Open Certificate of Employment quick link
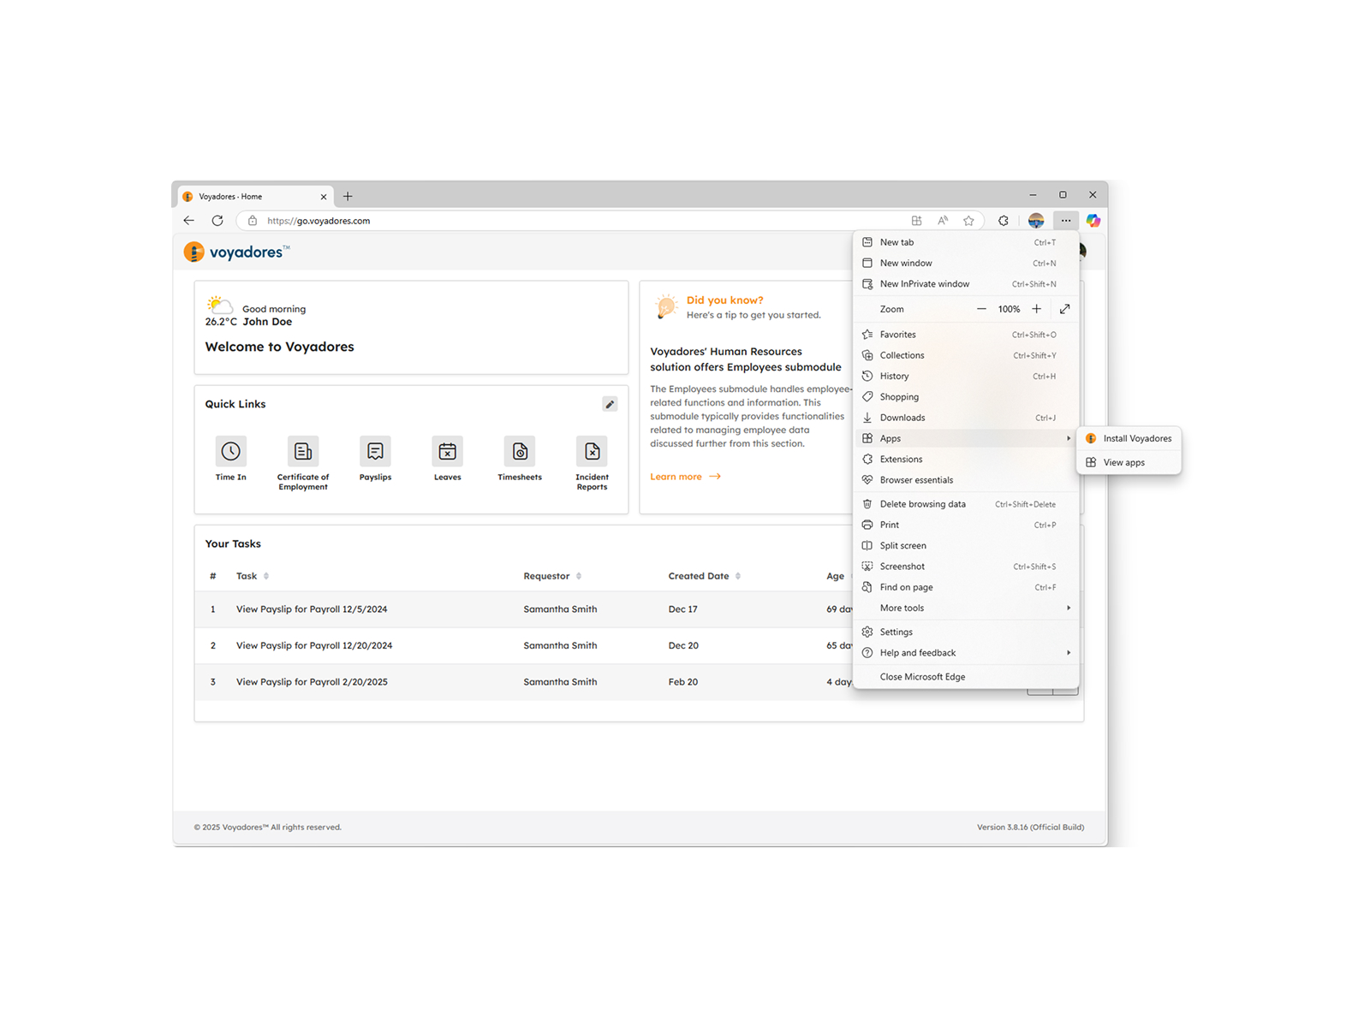This screenshot has width=1370, height=1027. point(303,463)
